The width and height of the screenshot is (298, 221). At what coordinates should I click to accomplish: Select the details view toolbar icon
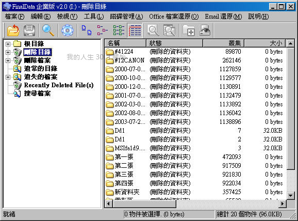coord(135,30)
